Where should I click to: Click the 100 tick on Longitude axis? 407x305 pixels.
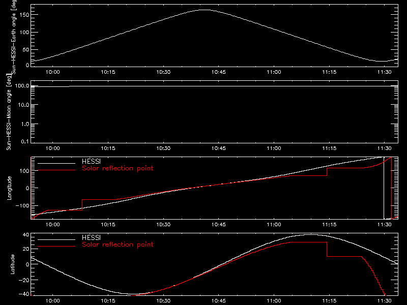[24, 171]
